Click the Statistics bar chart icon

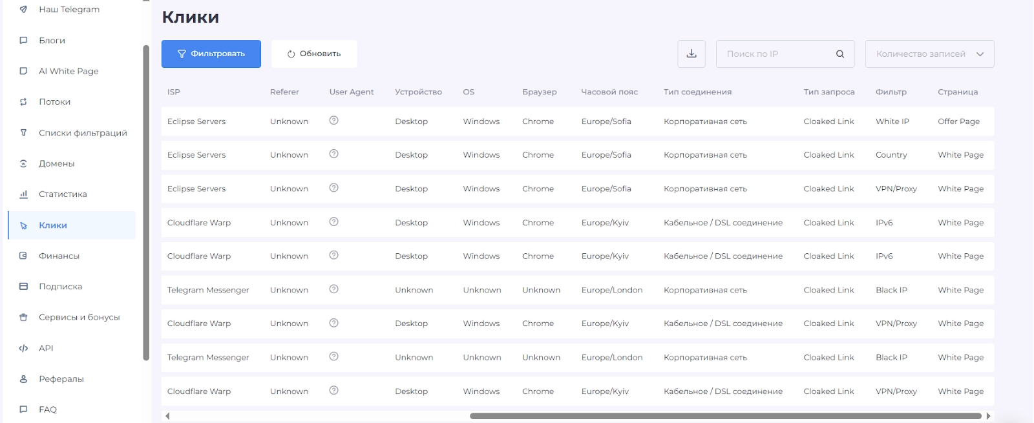coord(24,194)
